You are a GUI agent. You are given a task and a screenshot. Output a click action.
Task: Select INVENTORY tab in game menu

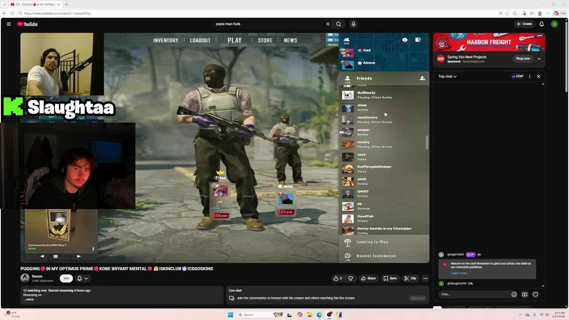coord(166,40)
